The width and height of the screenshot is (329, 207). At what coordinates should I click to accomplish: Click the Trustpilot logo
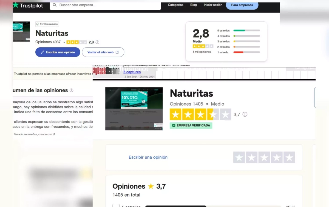pyautogui.click(x=28, y=6)
